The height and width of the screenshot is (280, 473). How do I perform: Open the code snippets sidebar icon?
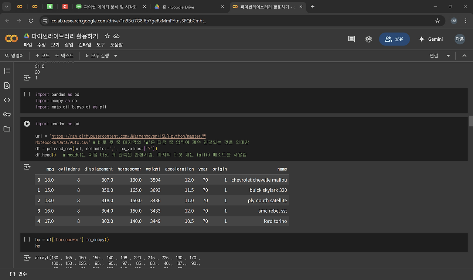click(x=7, y=100)
